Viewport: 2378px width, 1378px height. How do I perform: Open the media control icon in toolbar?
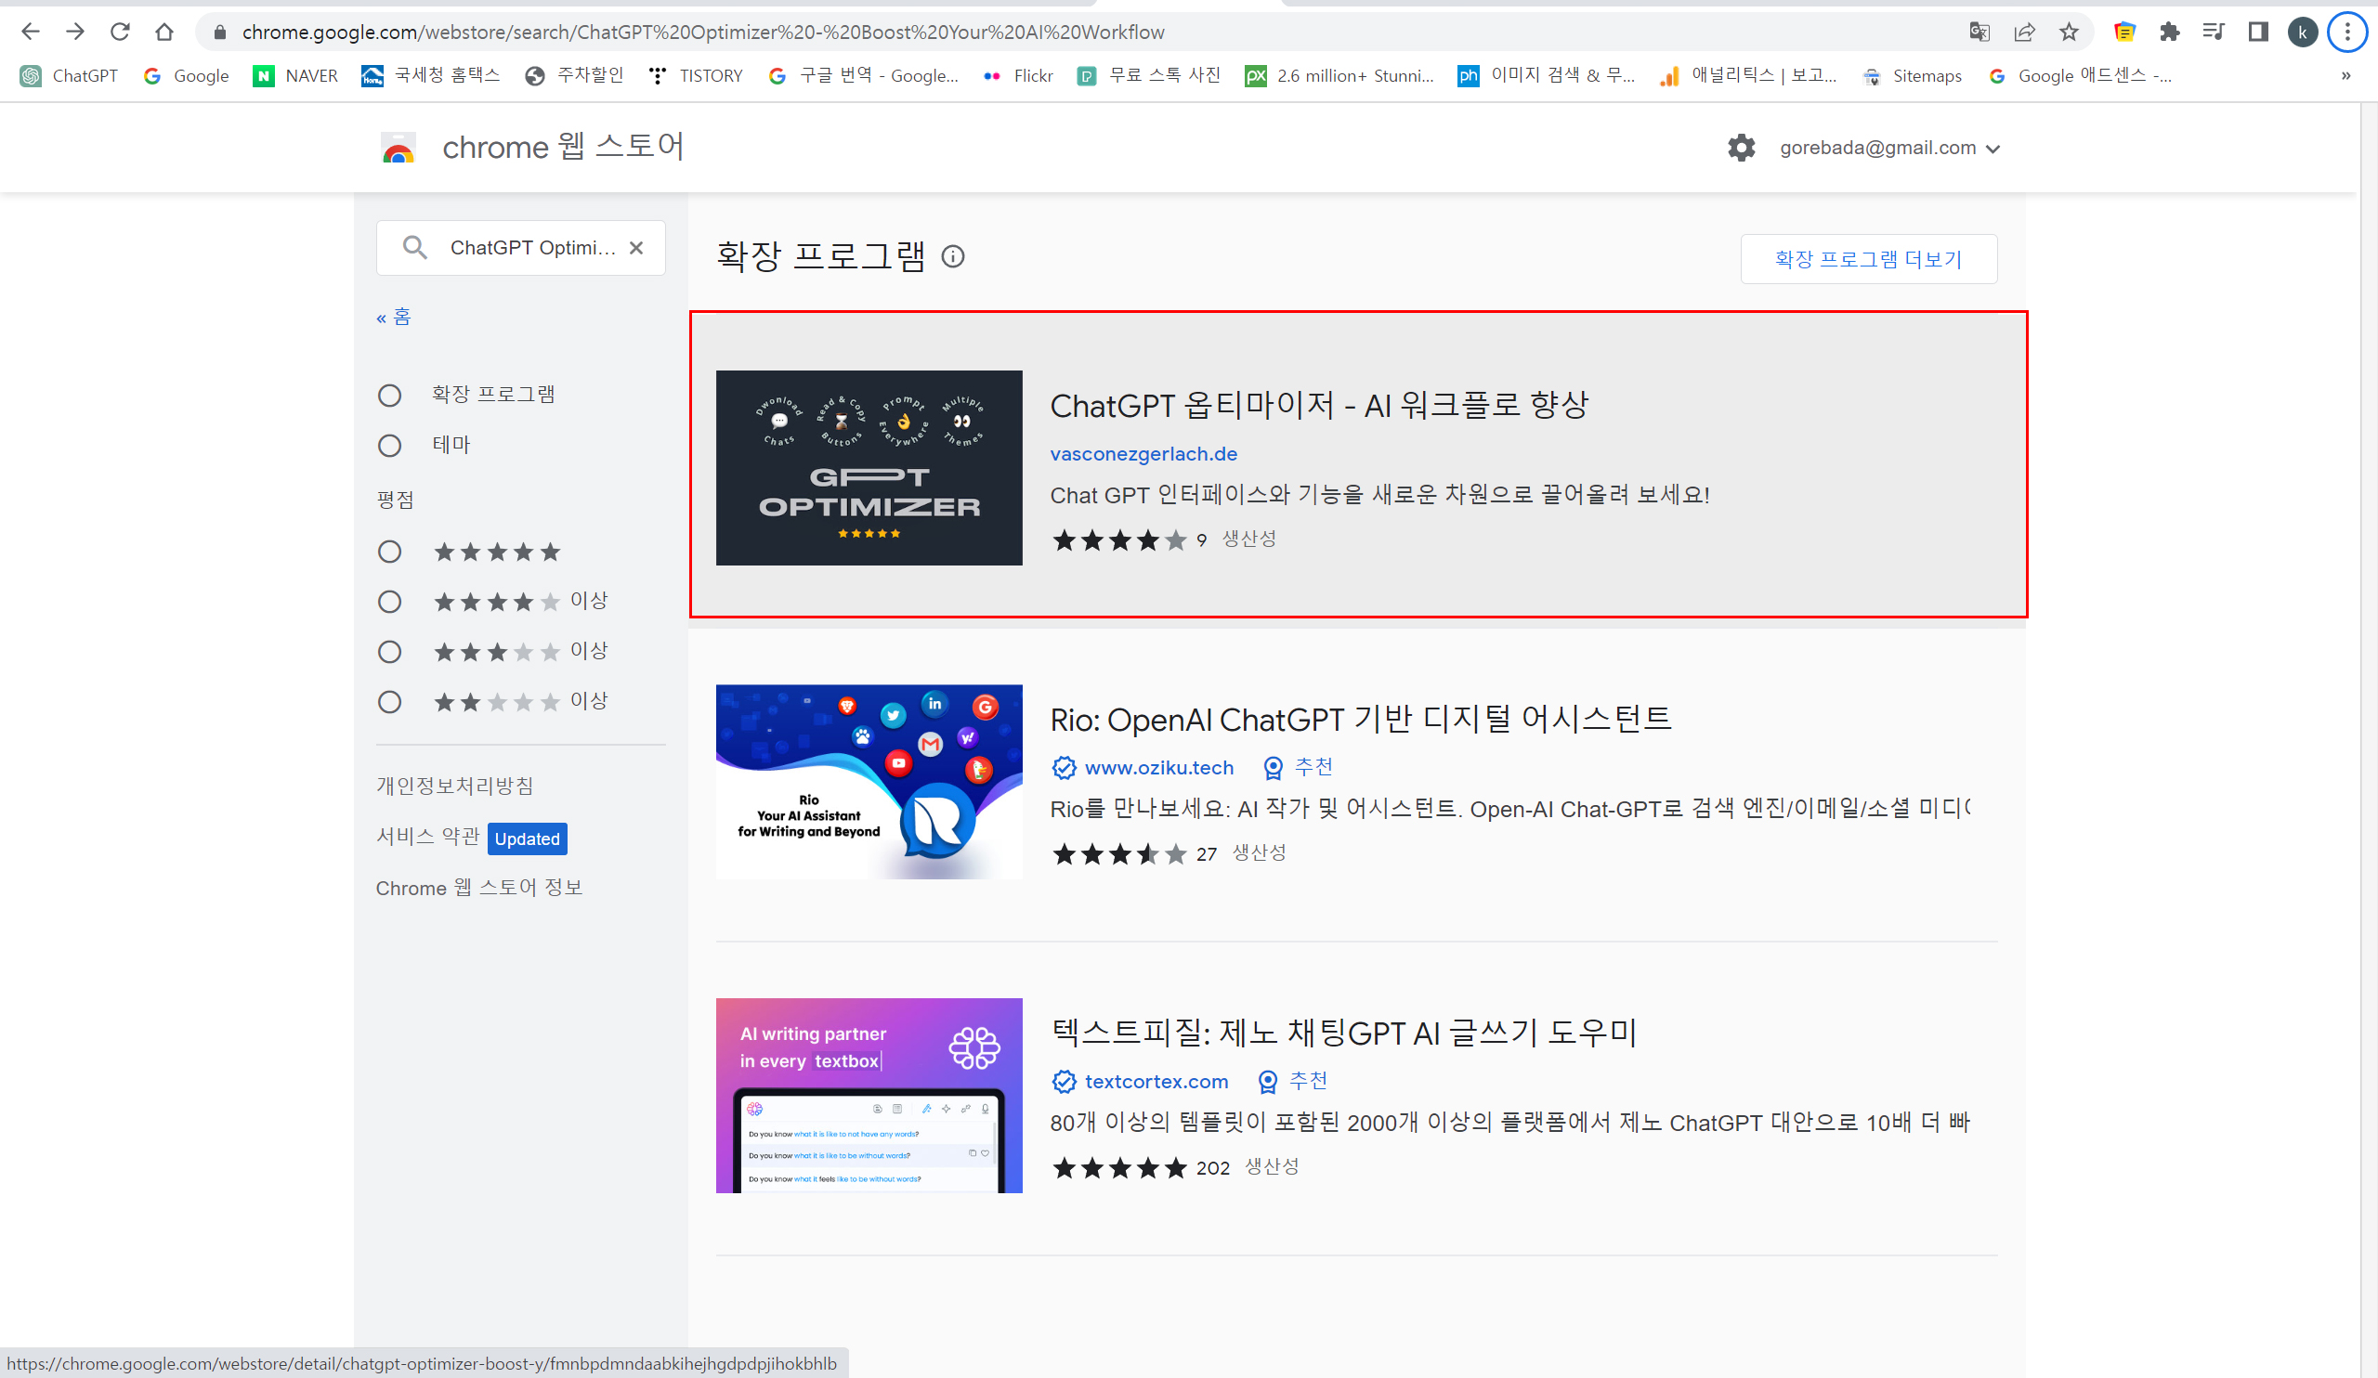(x=2214, y=32)
